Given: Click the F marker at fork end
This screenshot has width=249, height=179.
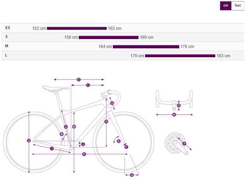Looking at the screenshot, I should coord(126,147).
